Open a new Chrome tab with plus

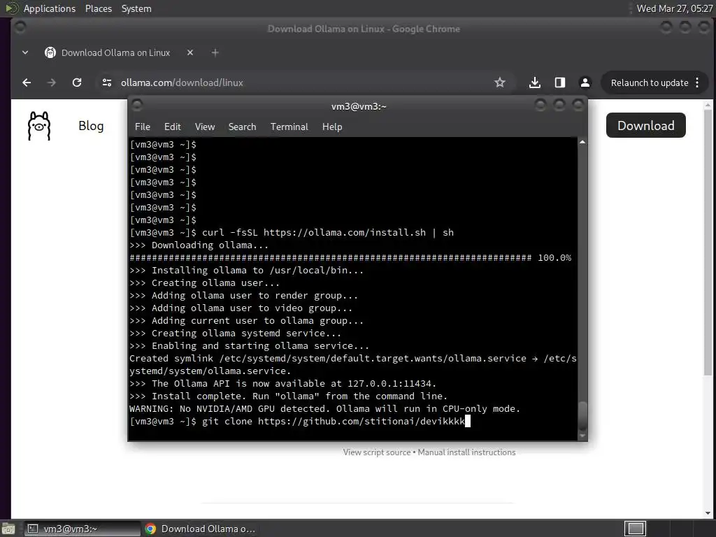click(x=215, y=52)
